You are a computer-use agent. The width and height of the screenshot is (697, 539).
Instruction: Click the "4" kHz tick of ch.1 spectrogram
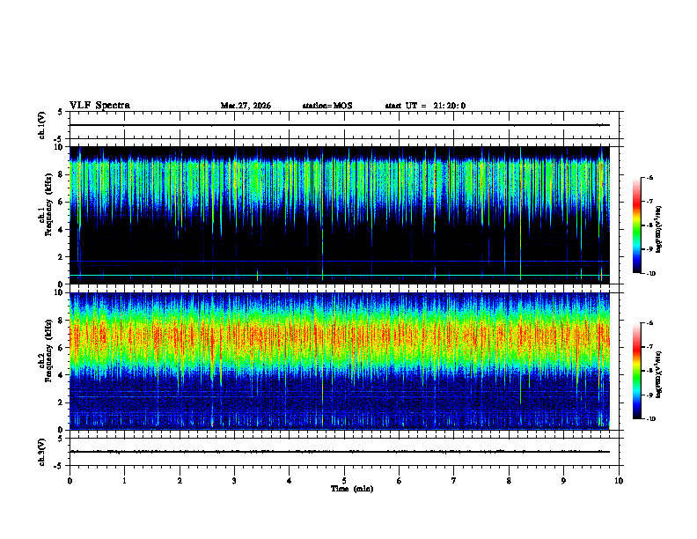pyautogui.click(x=61, y=230)
